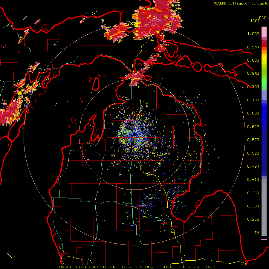Image resolution: width=269 pixels, height=269 pixels.
Task: Click the 0.840 scale value
Action: [253, 74]
